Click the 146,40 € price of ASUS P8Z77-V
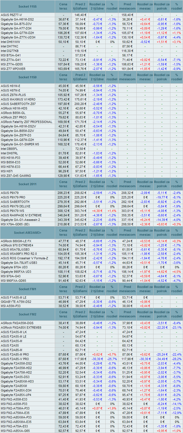The width and height of the screenshot is (183, 433). point(80,15)
